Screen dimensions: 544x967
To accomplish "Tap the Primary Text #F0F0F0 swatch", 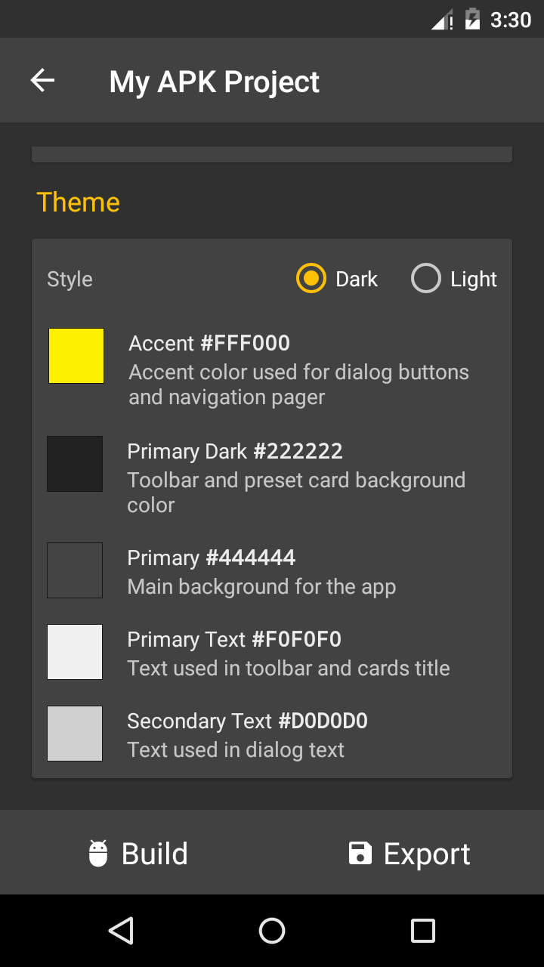I will click(x=75, y=652).
